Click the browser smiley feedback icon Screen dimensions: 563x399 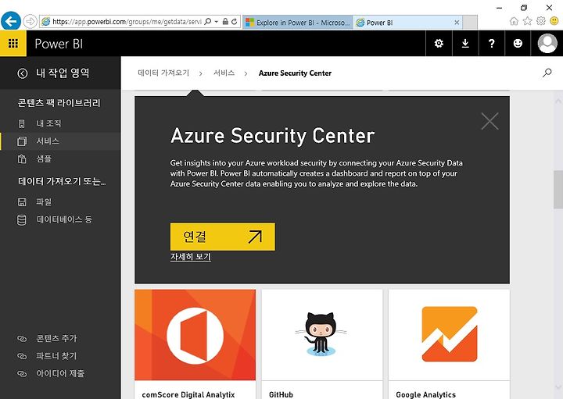pos(554,21)
